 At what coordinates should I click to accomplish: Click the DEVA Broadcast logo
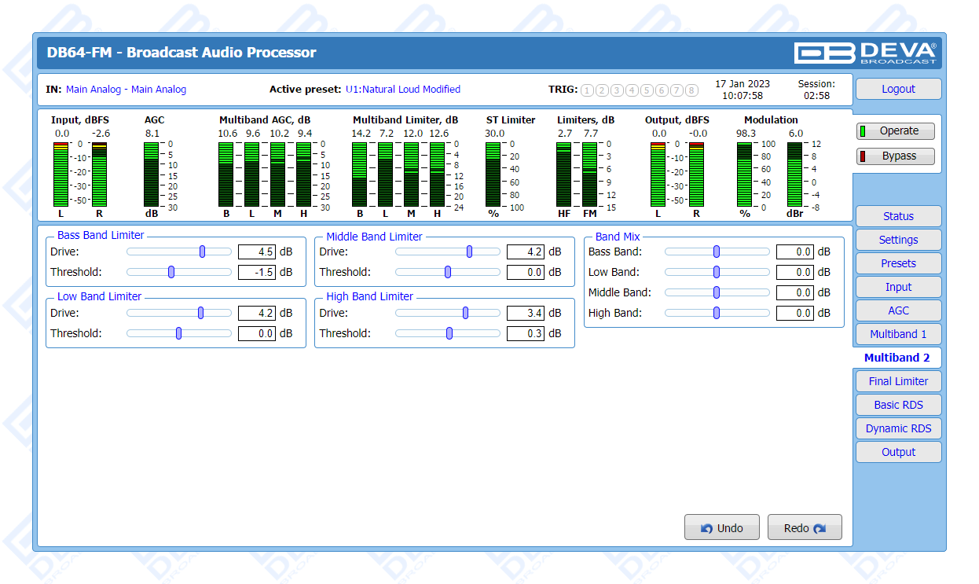pyautogui.click(x=865, y=53)
